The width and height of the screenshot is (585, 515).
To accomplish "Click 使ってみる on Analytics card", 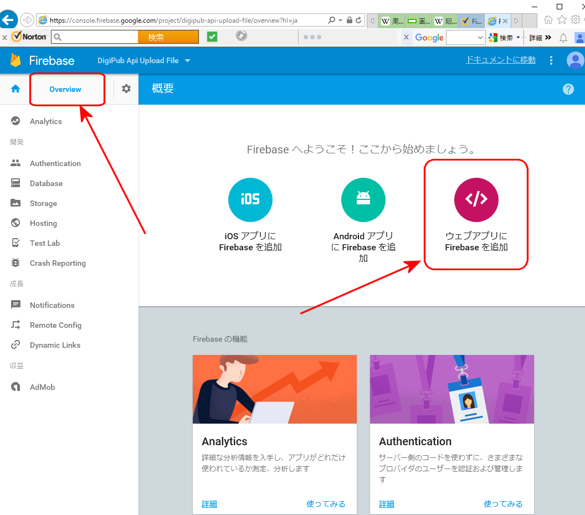I will 326,504.
